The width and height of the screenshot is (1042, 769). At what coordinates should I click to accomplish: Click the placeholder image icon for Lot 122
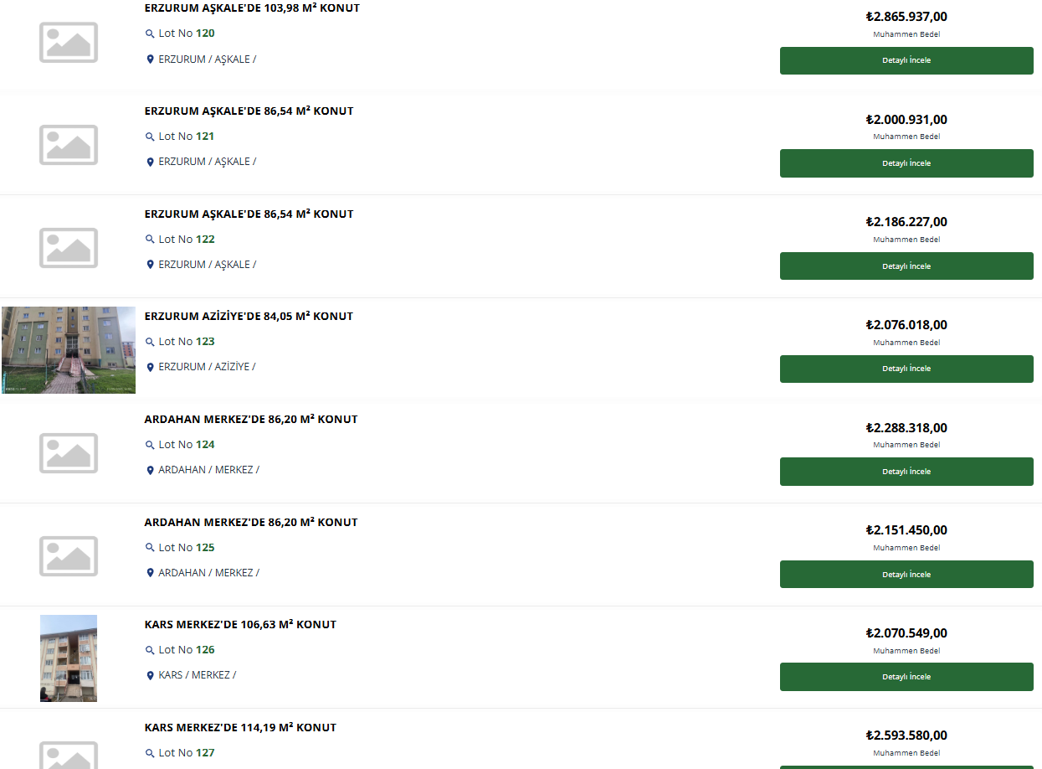click(69, 248)
